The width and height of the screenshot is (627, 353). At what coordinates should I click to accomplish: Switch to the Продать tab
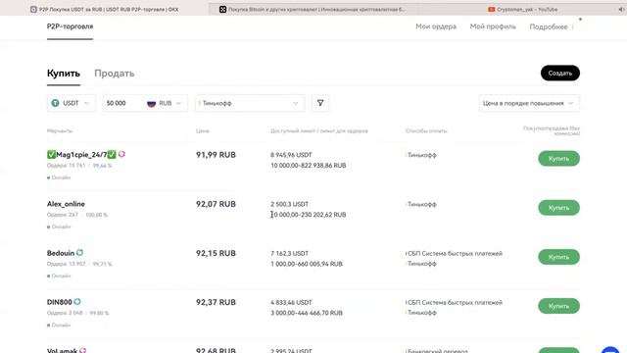pyautogui.click(x=115, y=74)
